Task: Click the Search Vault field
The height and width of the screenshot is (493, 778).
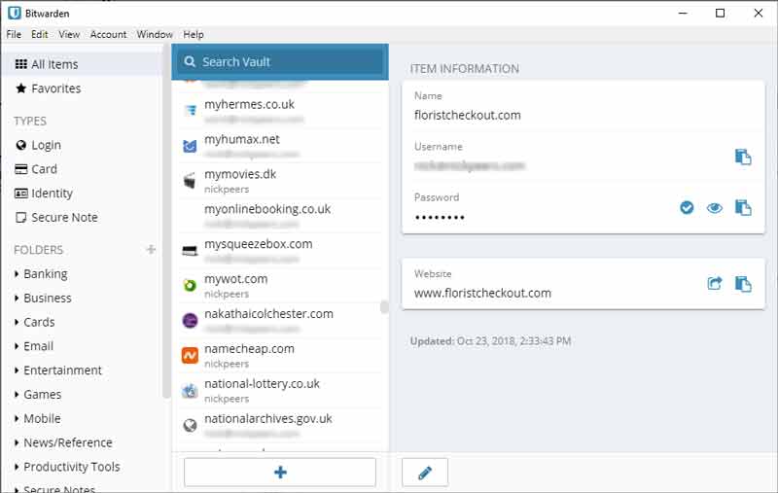Action: pyautogui.click(x=280, y=62)
